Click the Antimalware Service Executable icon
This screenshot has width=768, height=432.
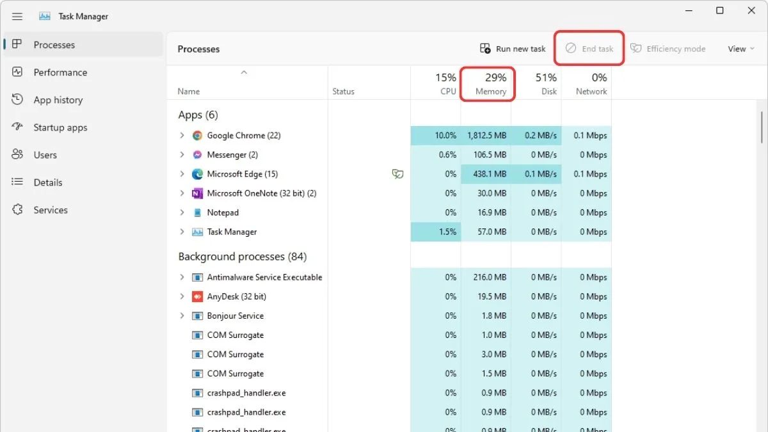coord(197,277)
